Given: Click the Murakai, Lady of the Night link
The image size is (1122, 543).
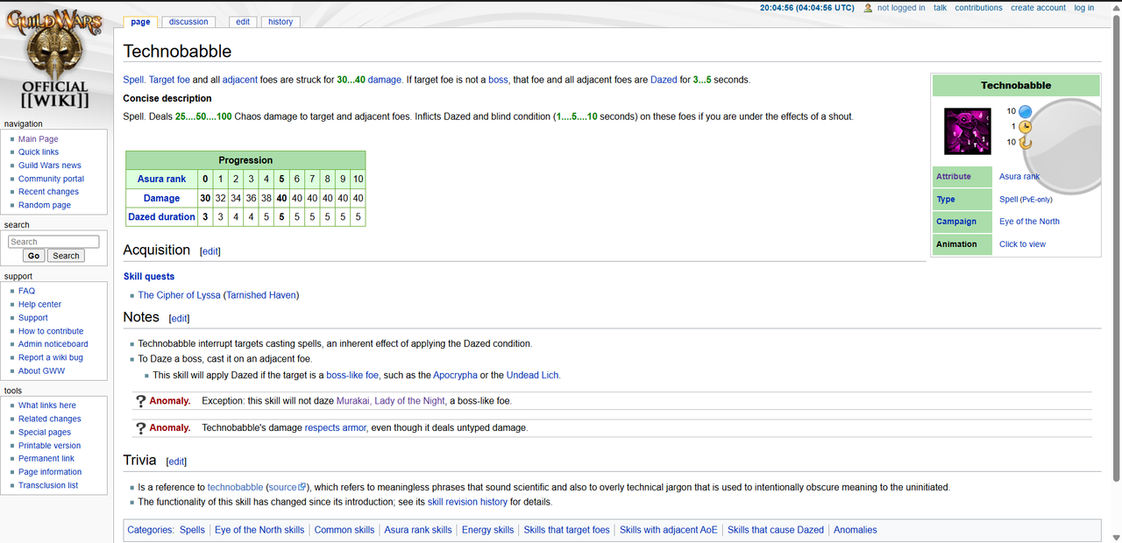Looking at the screenshot, I should tap(392, 401).
